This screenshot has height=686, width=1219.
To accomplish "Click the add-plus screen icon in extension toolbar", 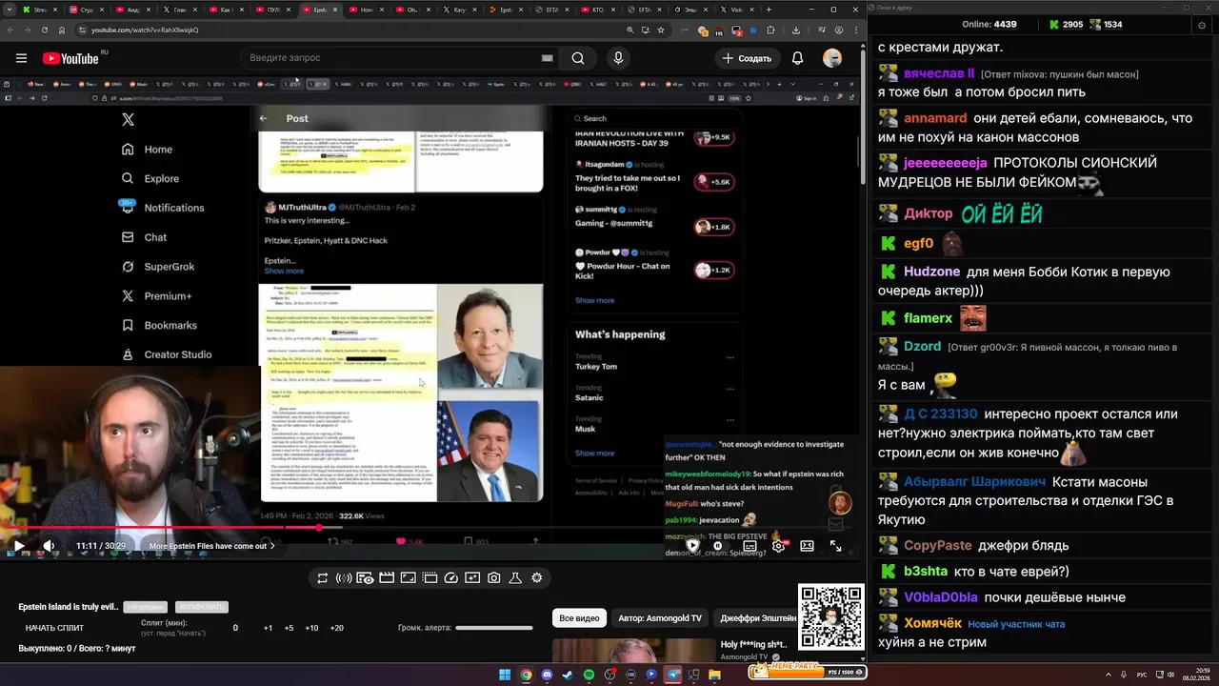I will tap(472, 577).
